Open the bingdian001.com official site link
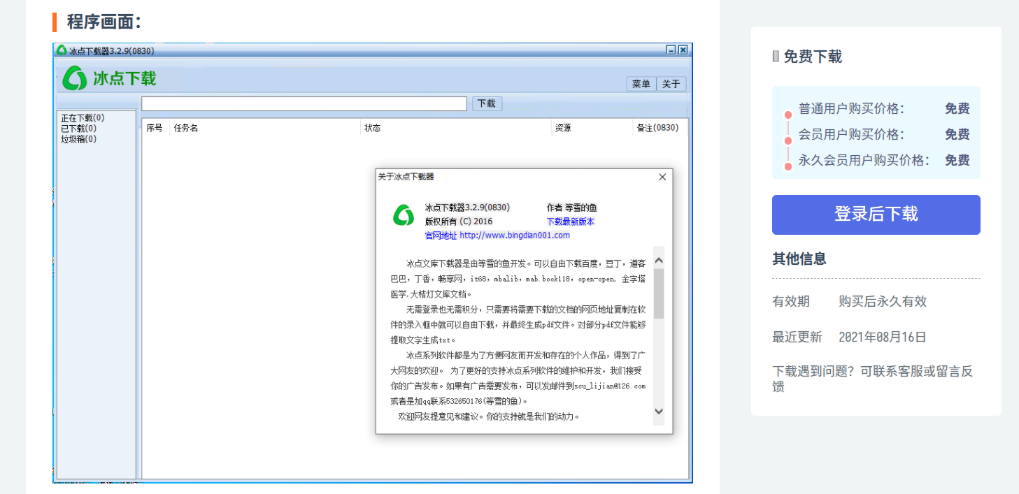The width and height of the screenshot is (1019, 494). [x=514, y=235]
